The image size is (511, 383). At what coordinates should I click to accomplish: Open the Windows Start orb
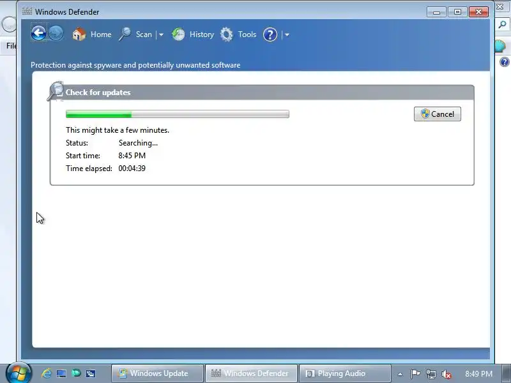(x=19, y=373)
